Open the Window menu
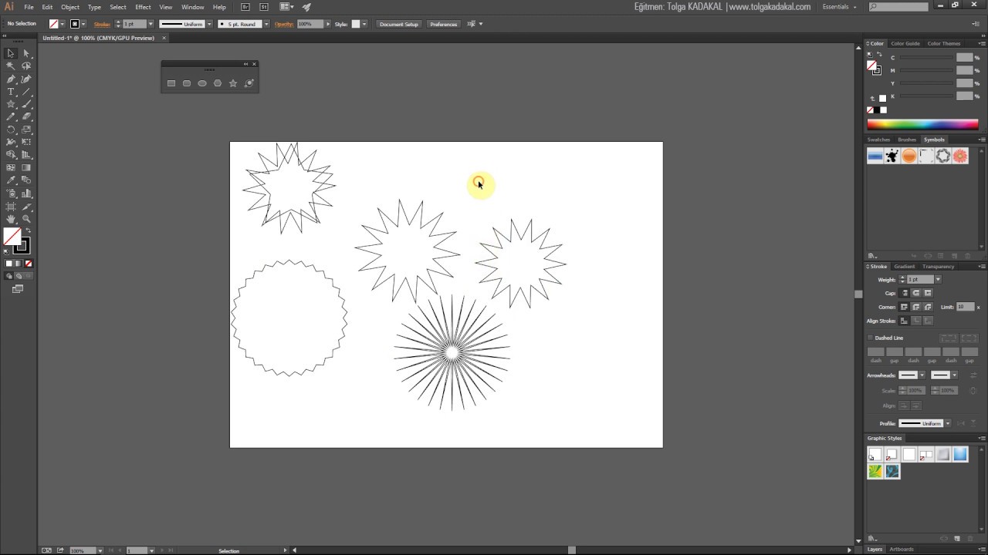The height and width of the screenshot is (555, 988). [x=192, y=7]
